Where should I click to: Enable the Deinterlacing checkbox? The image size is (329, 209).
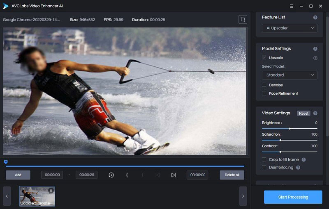point(264,167)
